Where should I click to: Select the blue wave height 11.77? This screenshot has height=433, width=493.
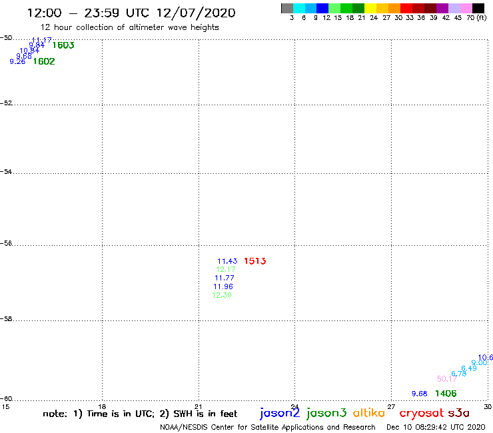coord(225,278)
